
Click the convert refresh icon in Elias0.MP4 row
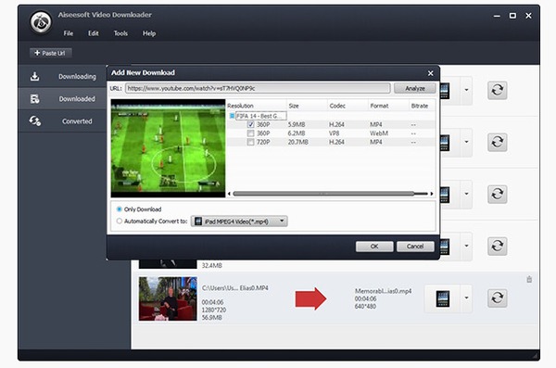click(x=497, y=298)
